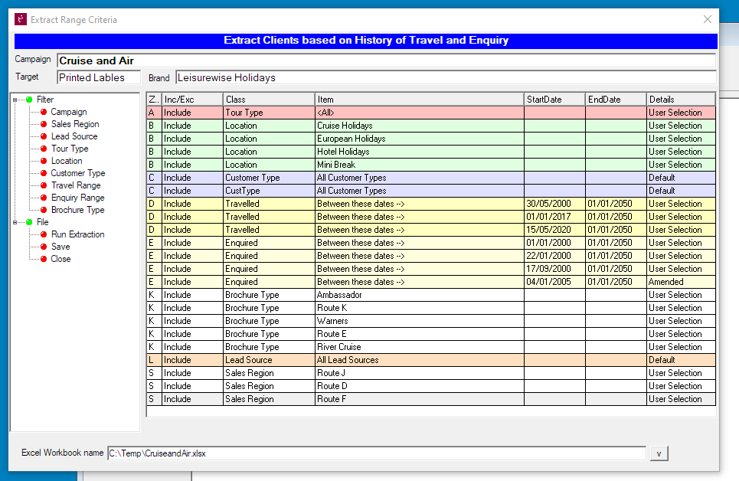Click the red dot beside Customer Type
Screen dimensions: 739x481
coord(44,173)
